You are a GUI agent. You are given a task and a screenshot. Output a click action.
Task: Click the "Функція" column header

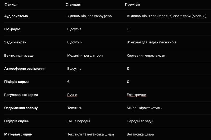(x=11, y=4)
